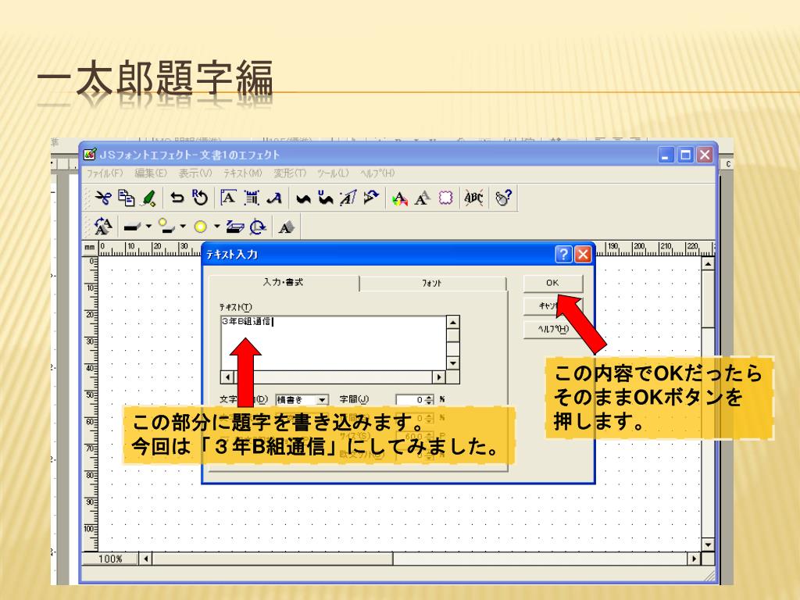Click the italic perspective A icon
Screen dimensions: 800x600
348,198
